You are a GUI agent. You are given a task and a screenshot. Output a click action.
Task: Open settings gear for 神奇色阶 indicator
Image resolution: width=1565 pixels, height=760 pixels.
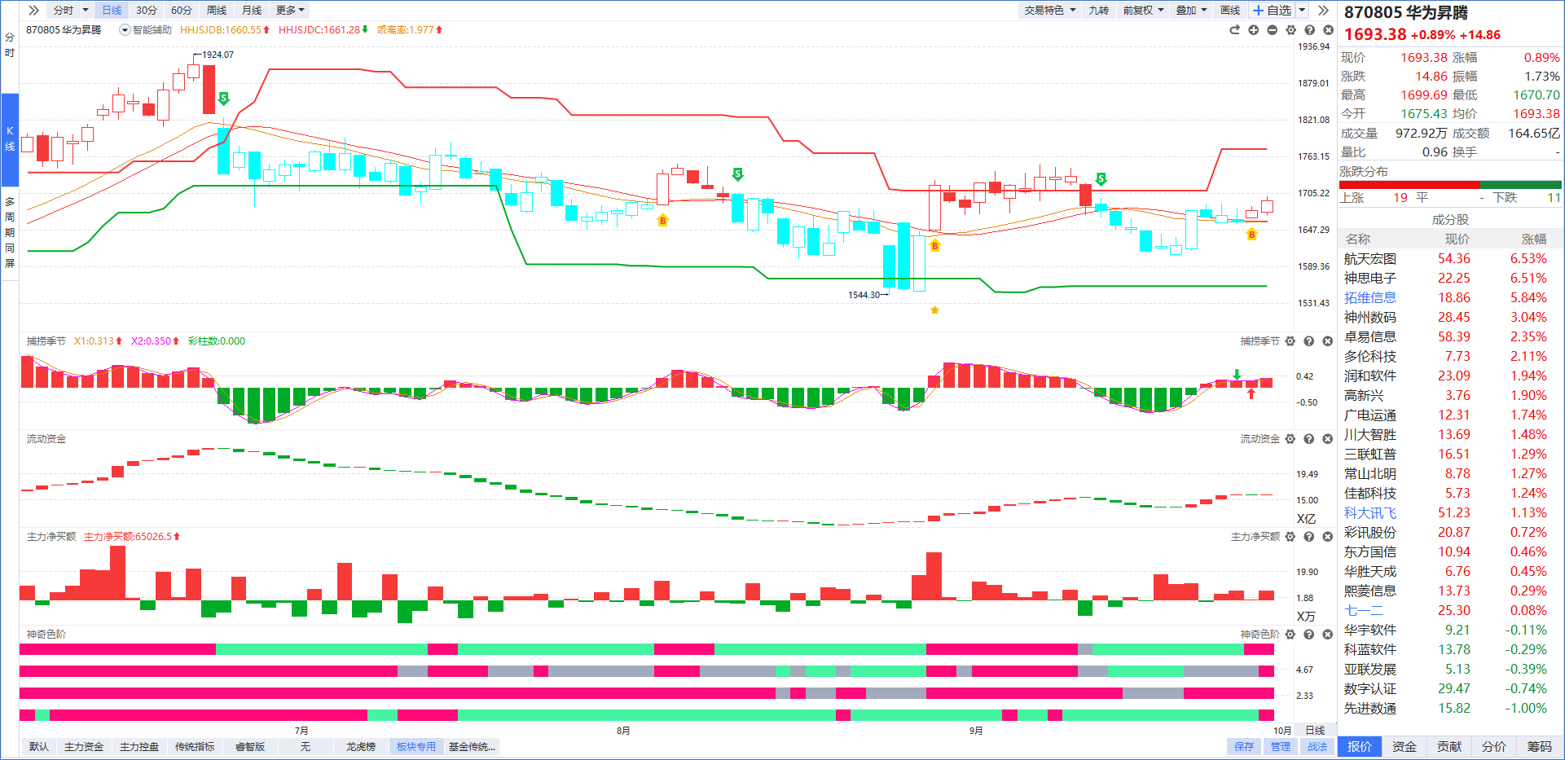(1290, 635)
